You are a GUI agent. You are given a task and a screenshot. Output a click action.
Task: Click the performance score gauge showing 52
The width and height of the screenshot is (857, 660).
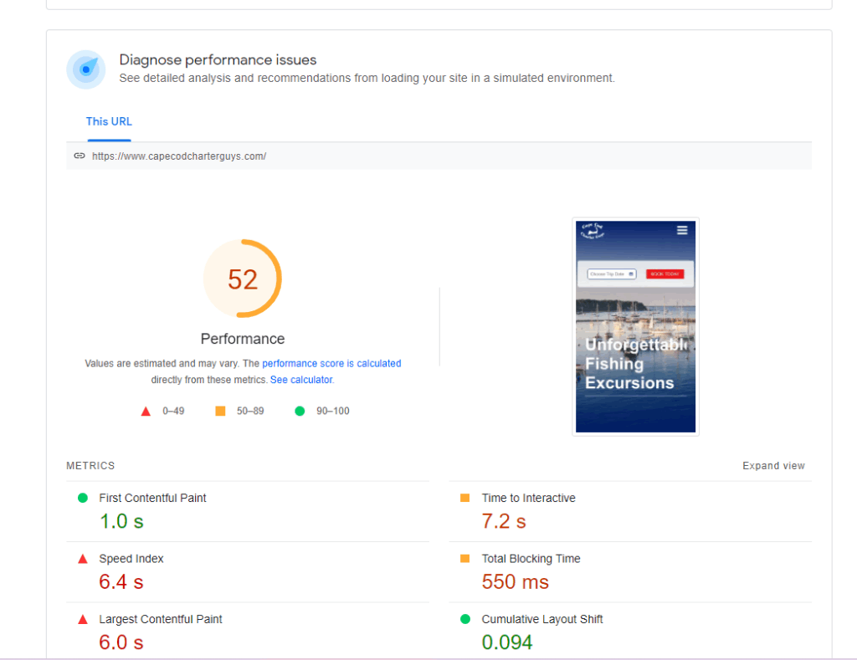243,279
